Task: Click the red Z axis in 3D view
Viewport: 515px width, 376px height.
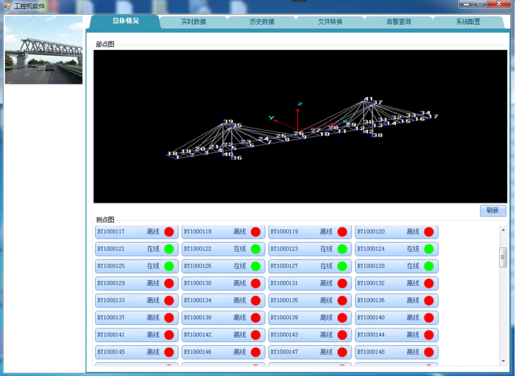Action: [x=298, y=118]
